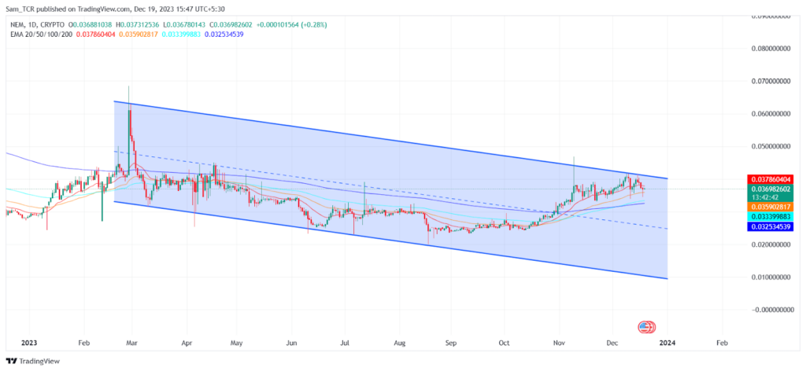The image size is (806, 371).
Task: Click the orange 0.035902817 price axis tag
Action: (x=769, y=208)
